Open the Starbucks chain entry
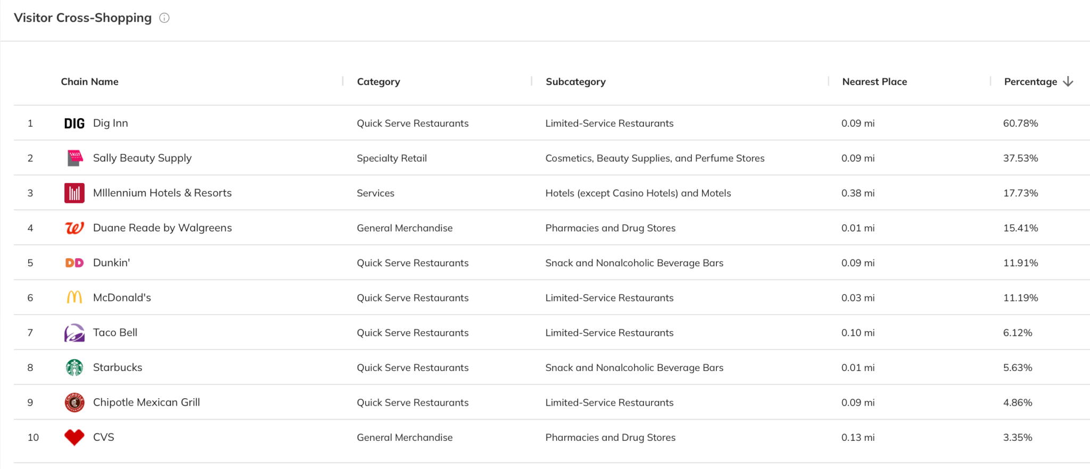1090x469 pixels. click(118, 367)
